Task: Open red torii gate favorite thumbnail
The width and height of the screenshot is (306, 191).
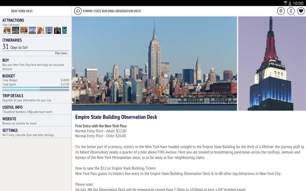Action: (x=16, y=31)
